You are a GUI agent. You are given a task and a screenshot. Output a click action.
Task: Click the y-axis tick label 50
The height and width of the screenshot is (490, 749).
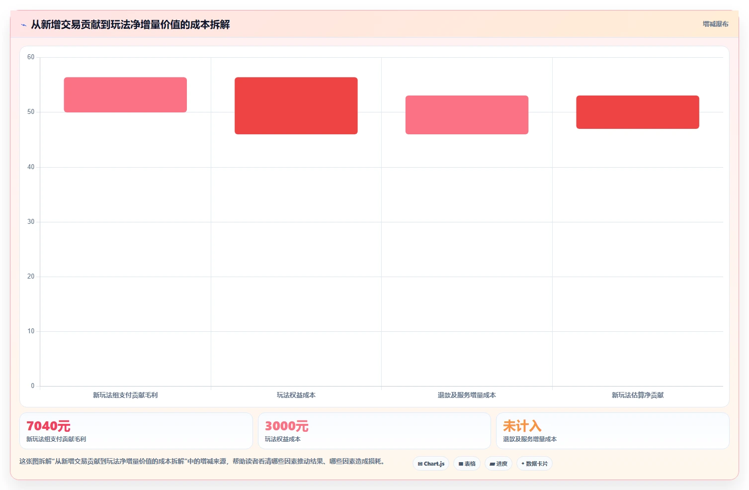pyautogui.click(x=31, y=112)
